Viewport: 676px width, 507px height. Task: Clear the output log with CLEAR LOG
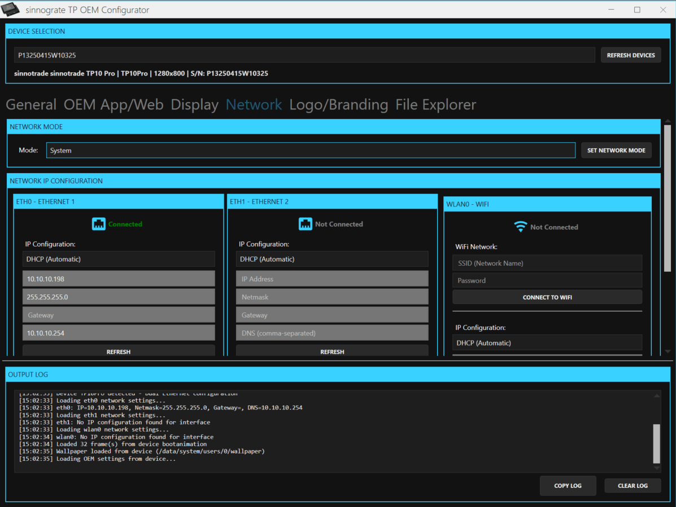633,486
